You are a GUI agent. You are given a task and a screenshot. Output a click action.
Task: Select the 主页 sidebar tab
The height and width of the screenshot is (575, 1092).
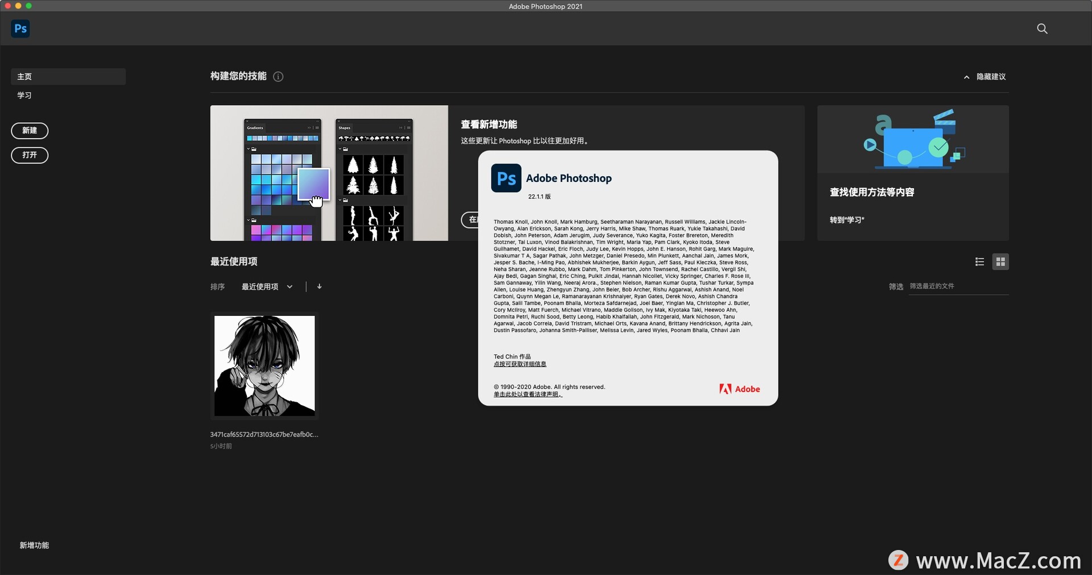[x=68, y=77]
